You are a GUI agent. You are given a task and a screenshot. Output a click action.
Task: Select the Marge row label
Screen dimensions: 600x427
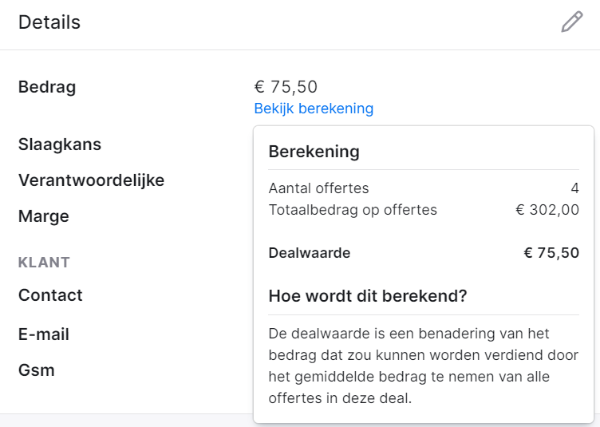point(44,216)
